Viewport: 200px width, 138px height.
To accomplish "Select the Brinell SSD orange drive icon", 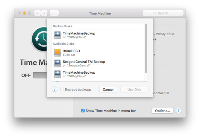I will [x=57, y=53].
